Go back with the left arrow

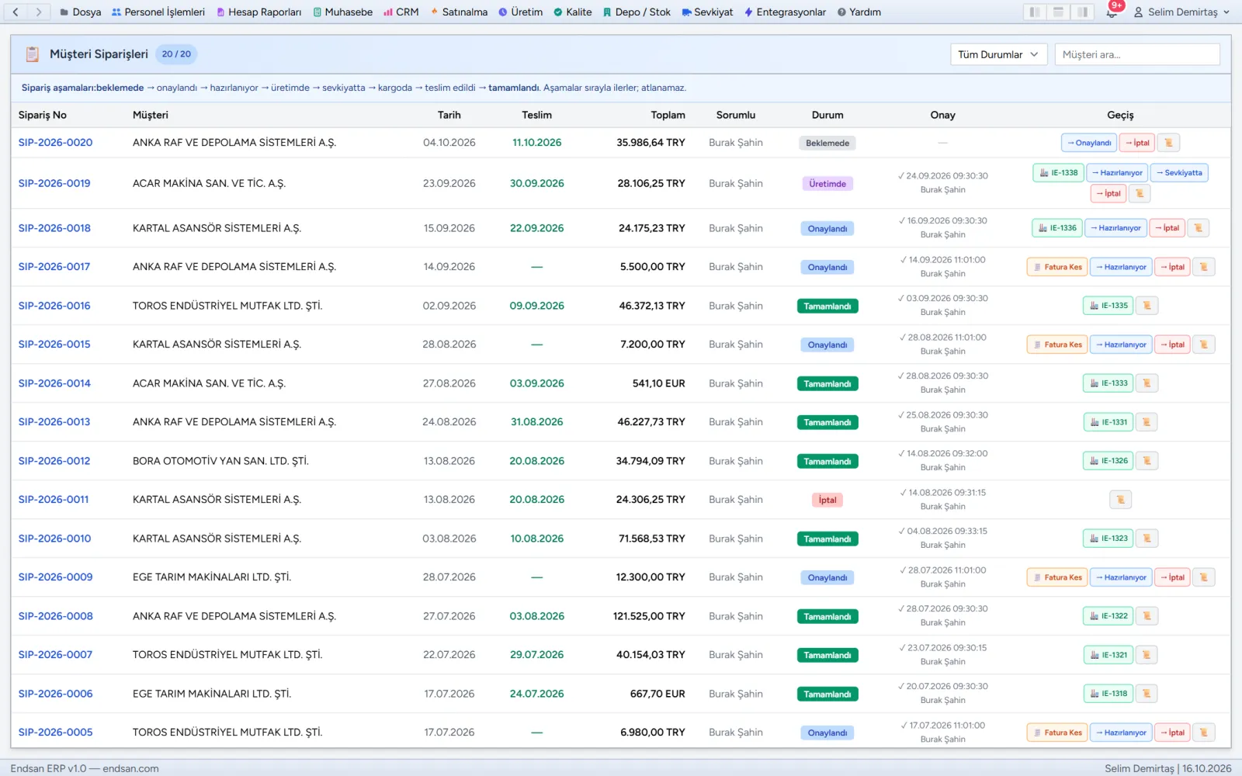[x=16, y=12]
